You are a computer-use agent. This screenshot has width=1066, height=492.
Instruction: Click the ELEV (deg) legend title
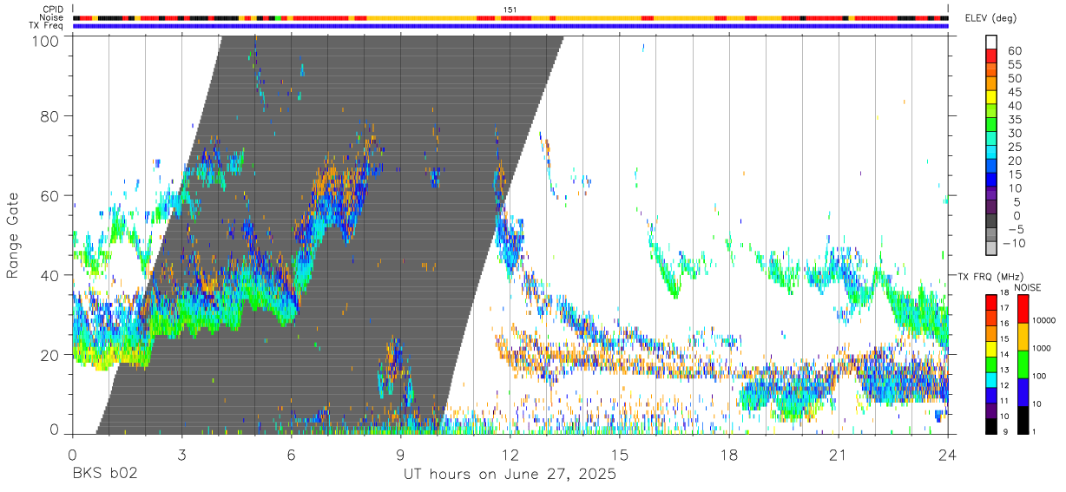click(x=991, y=18)
